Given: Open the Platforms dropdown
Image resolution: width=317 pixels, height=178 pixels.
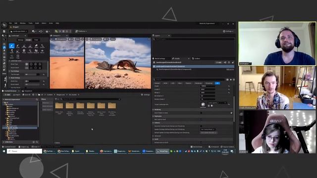Looking at the screenshot, I should coord(81,31).
